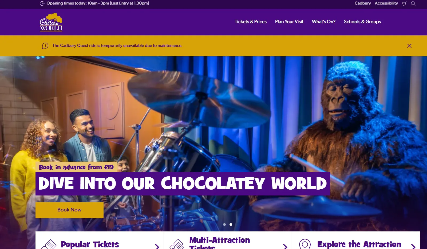Click the Schools & Groups menu item
This screenshot has width=427, height=249.
point(362,22)
